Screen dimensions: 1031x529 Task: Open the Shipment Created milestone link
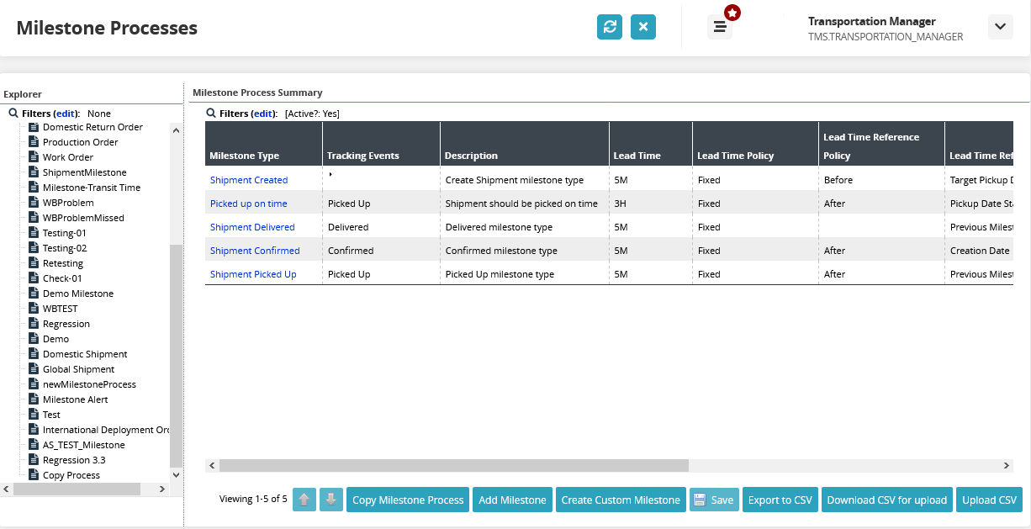[249, 180]
